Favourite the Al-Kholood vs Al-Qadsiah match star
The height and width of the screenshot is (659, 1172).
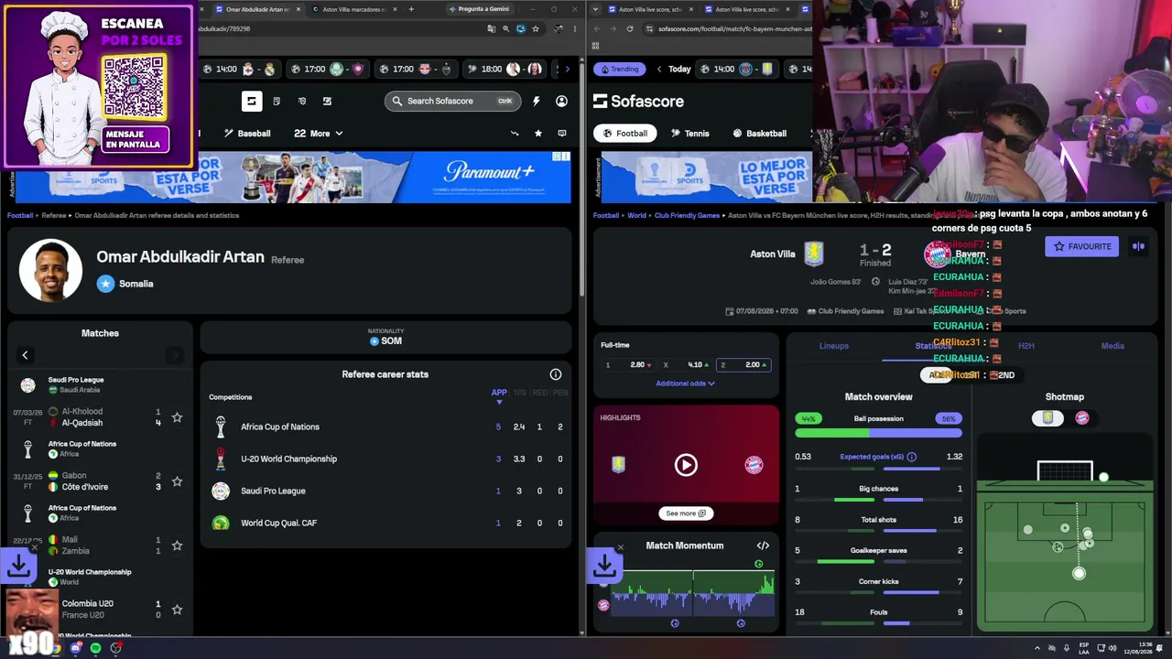[177, 417]
